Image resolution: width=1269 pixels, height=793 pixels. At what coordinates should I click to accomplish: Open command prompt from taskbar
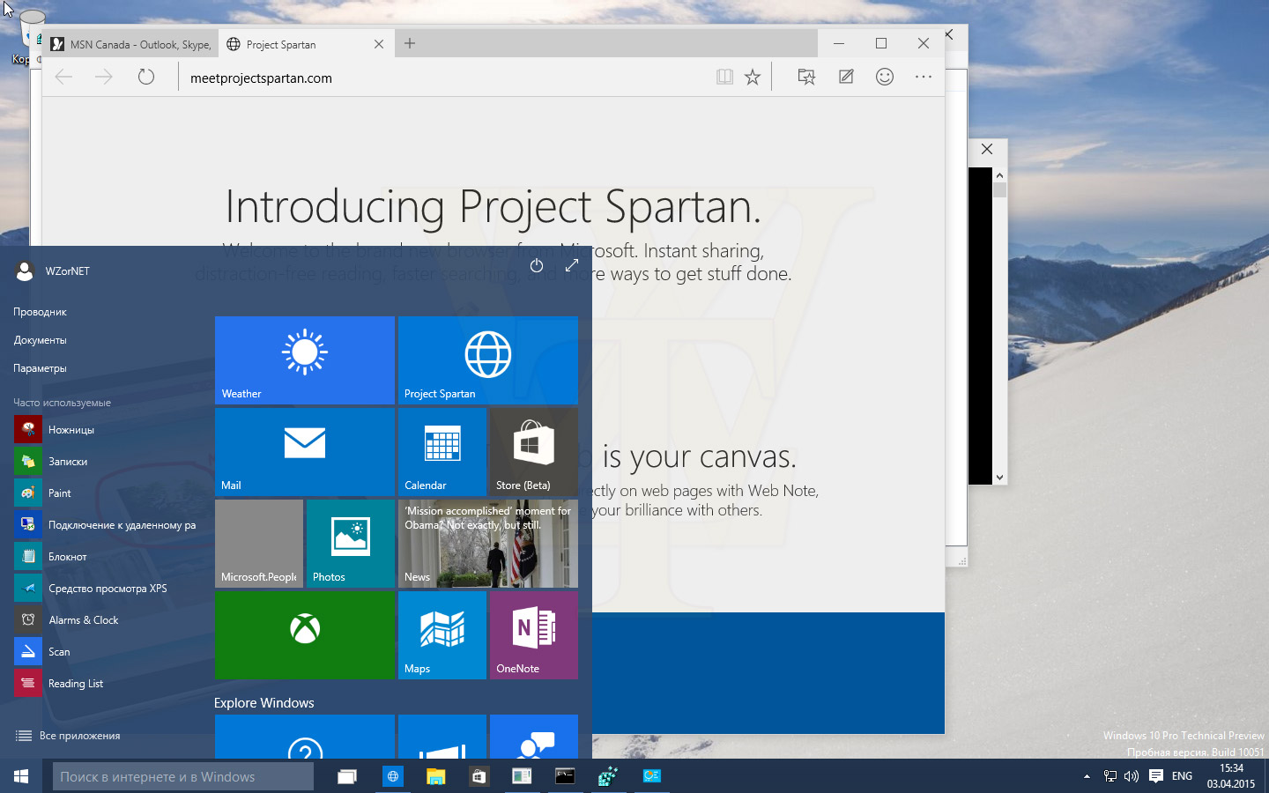[565, 776]
